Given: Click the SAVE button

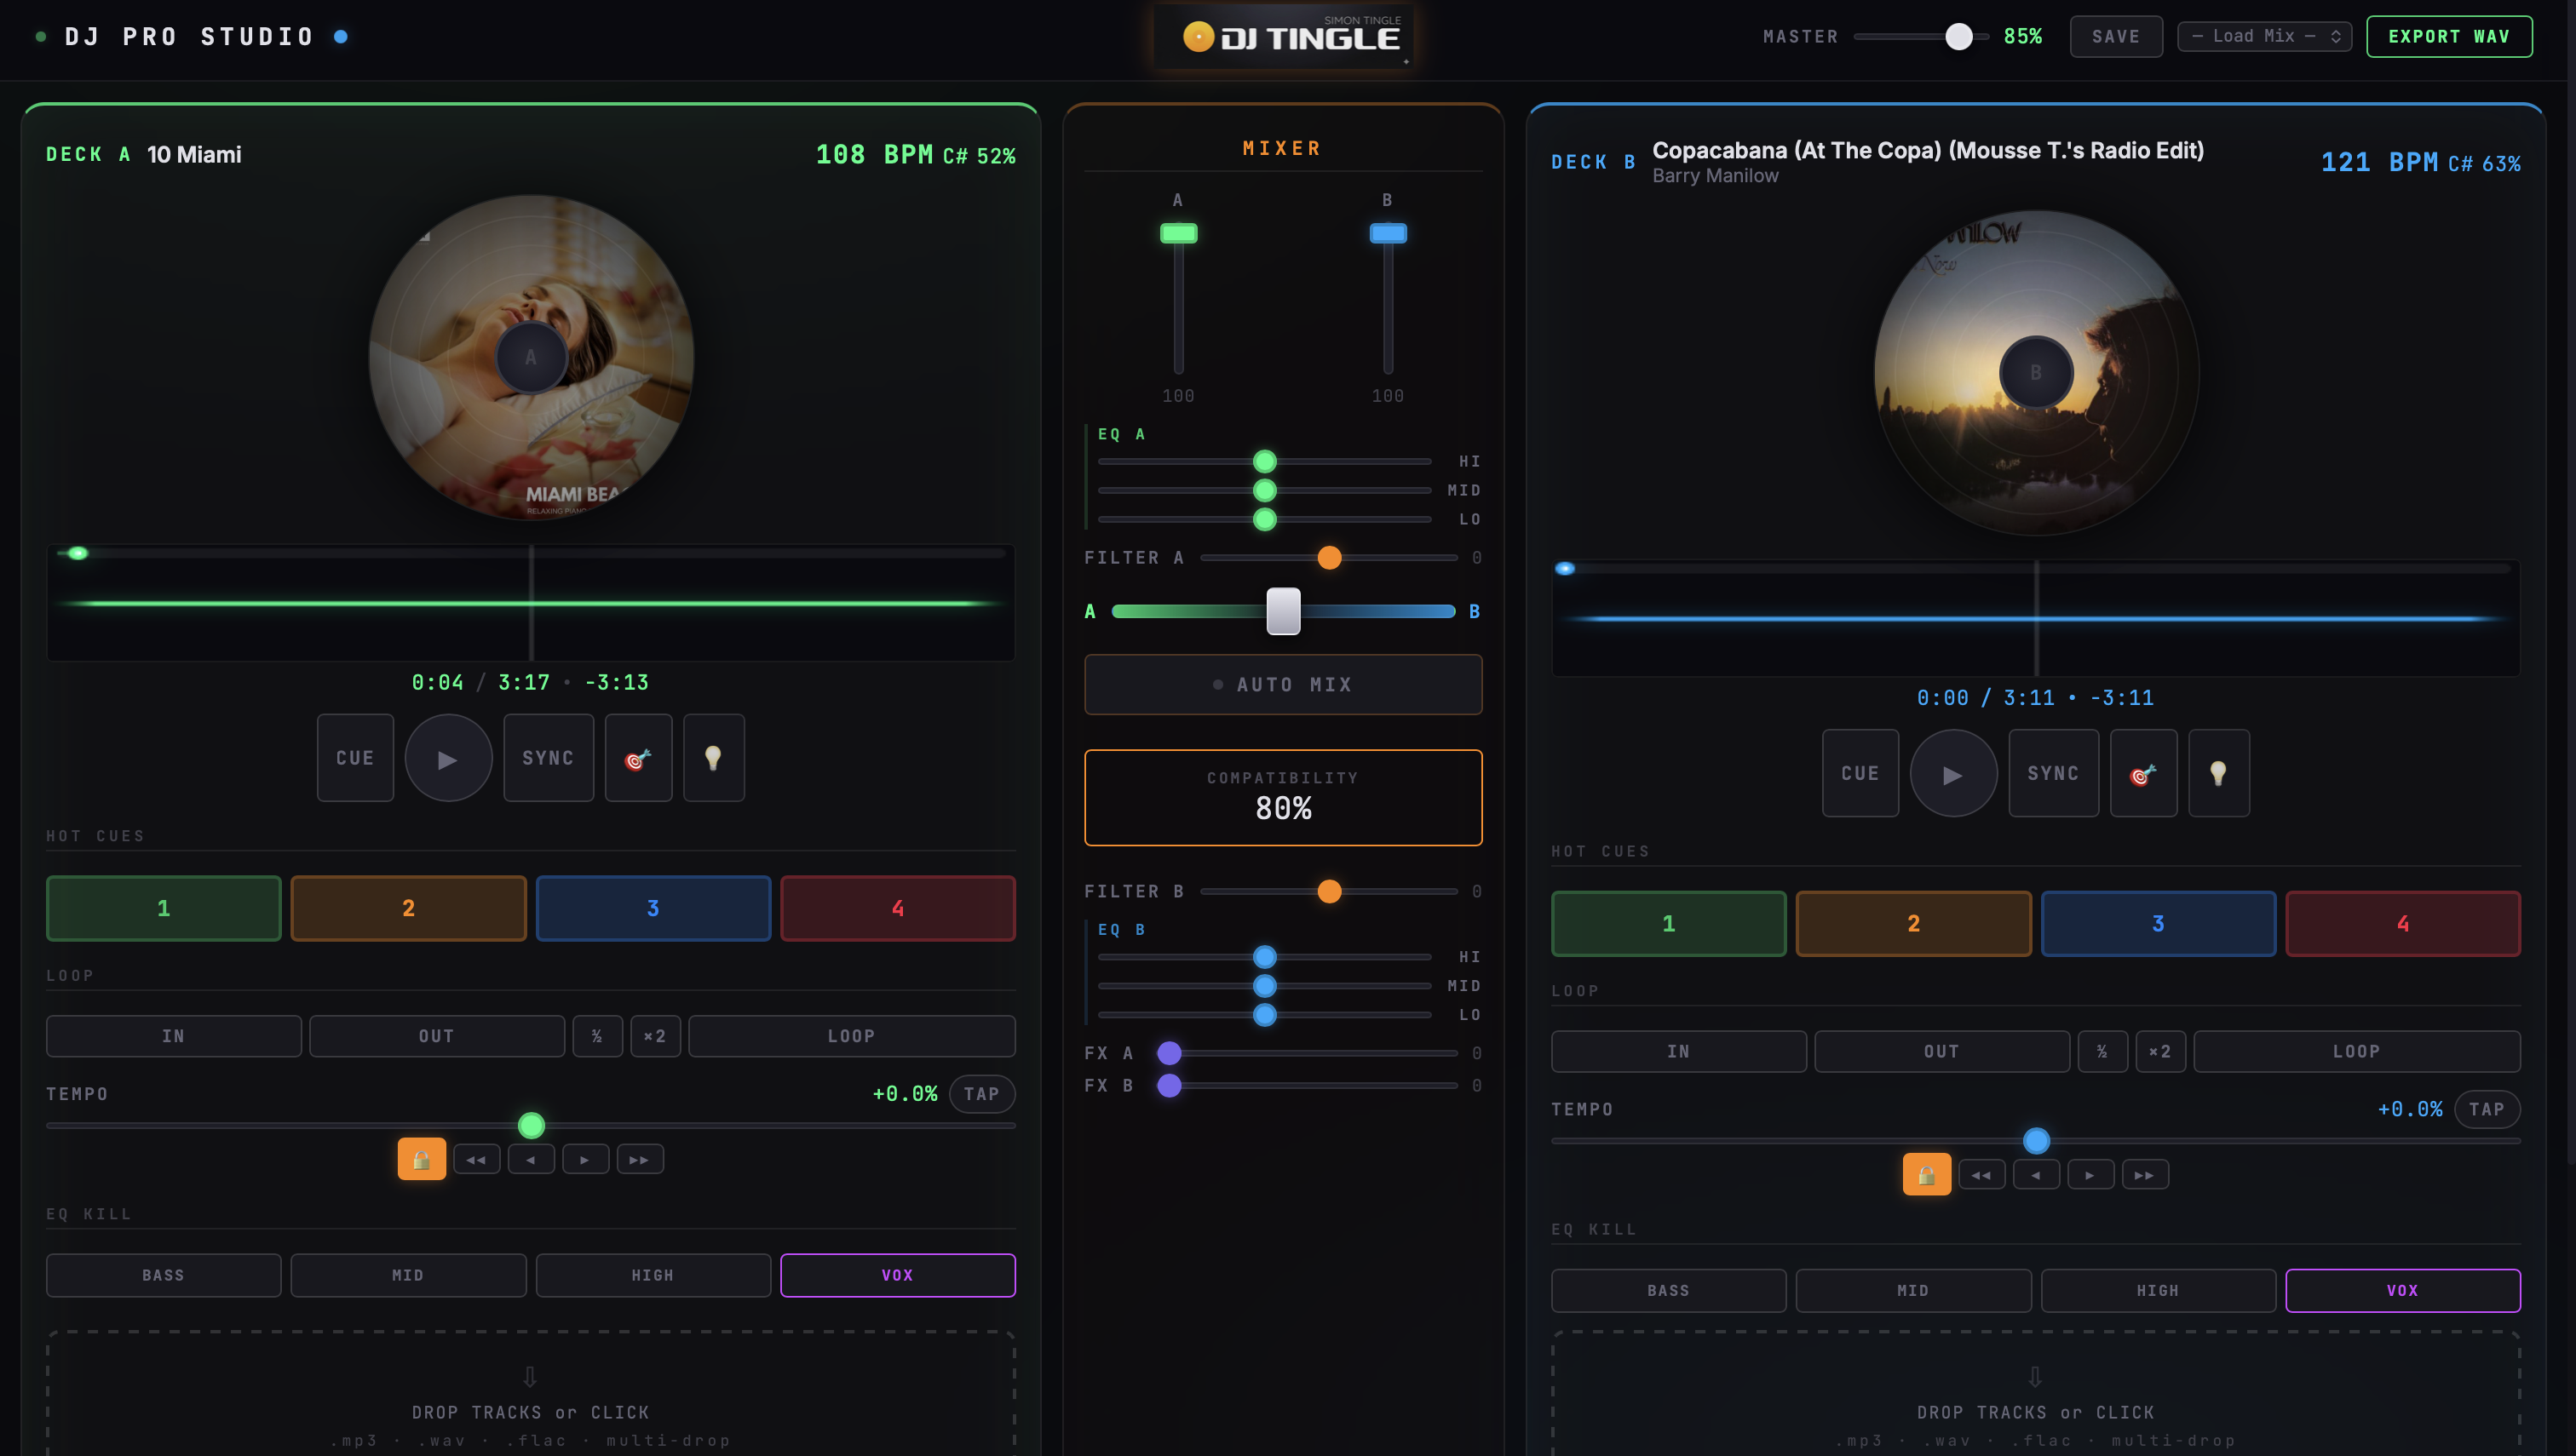Looking at the screenshot, I should point(2115,36).
